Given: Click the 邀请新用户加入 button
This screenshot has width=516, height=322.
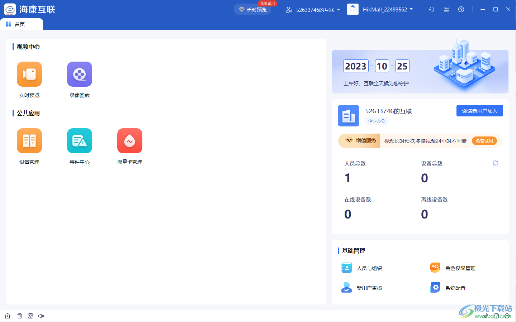Looking at the screenshot, I should [x=479, y=111].
